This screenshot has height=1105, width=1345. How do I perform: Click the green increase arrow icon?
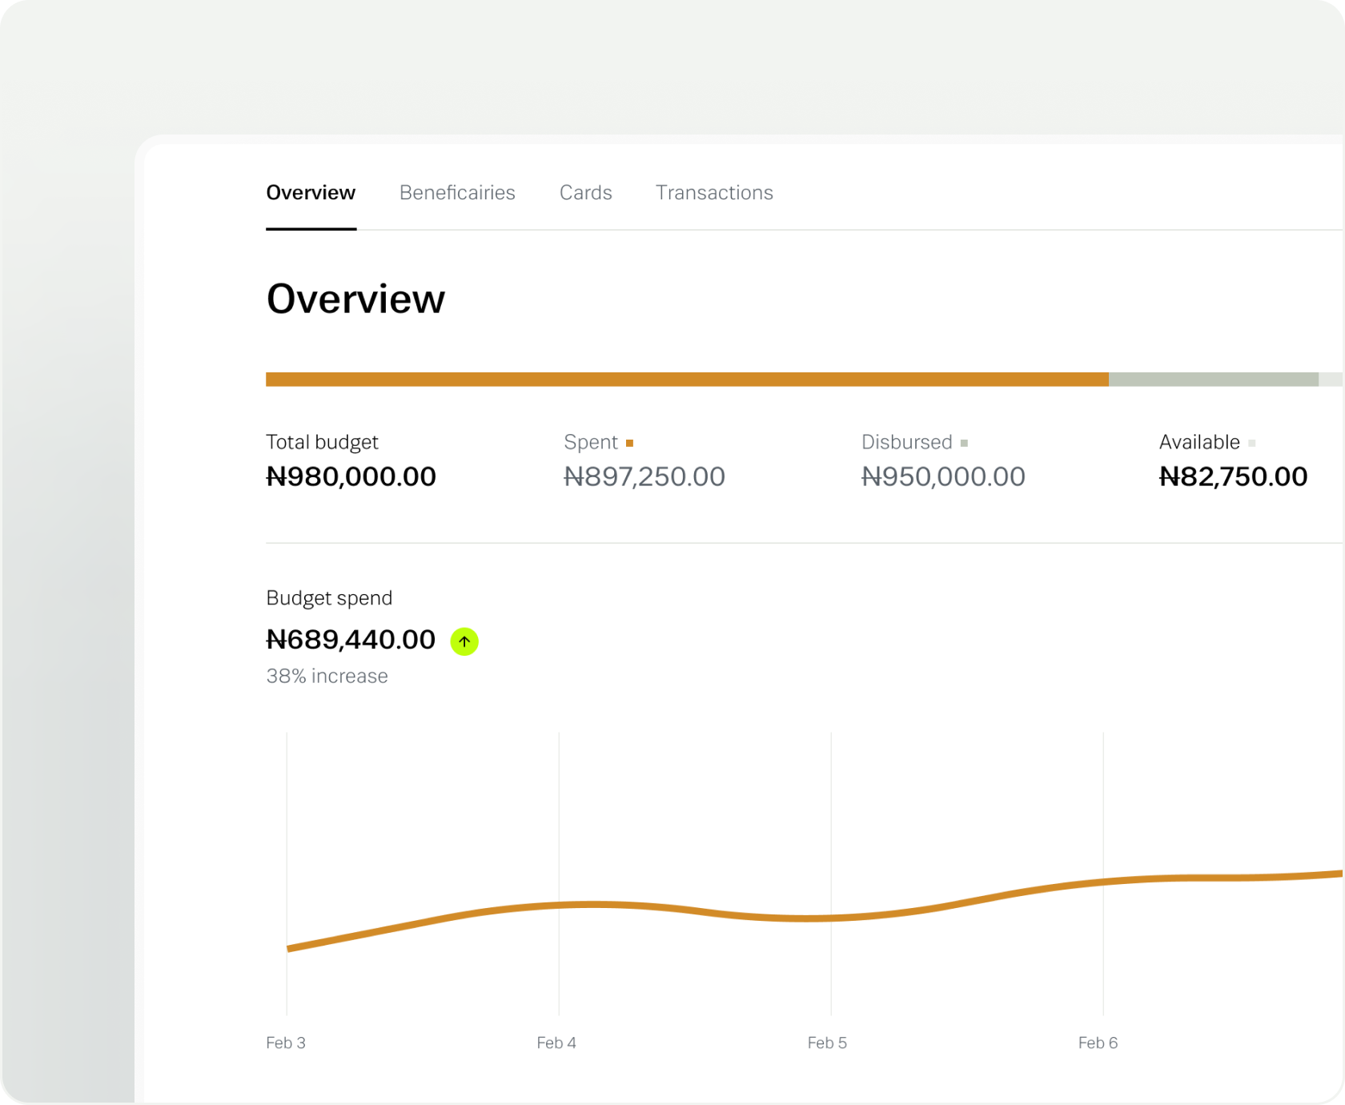pyautogui.click(x=464, y=641)
